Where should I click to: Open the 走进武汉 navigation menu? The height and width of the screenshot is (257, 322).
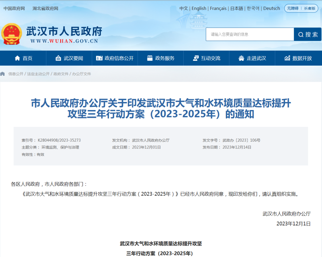coord(252,58)
